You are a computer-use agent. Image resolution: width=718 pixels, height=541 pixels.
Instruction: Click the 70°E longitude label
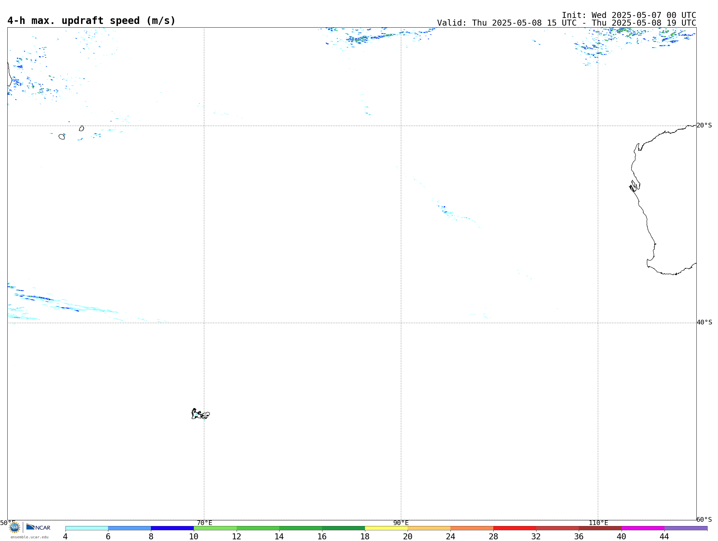click(204, 523)
